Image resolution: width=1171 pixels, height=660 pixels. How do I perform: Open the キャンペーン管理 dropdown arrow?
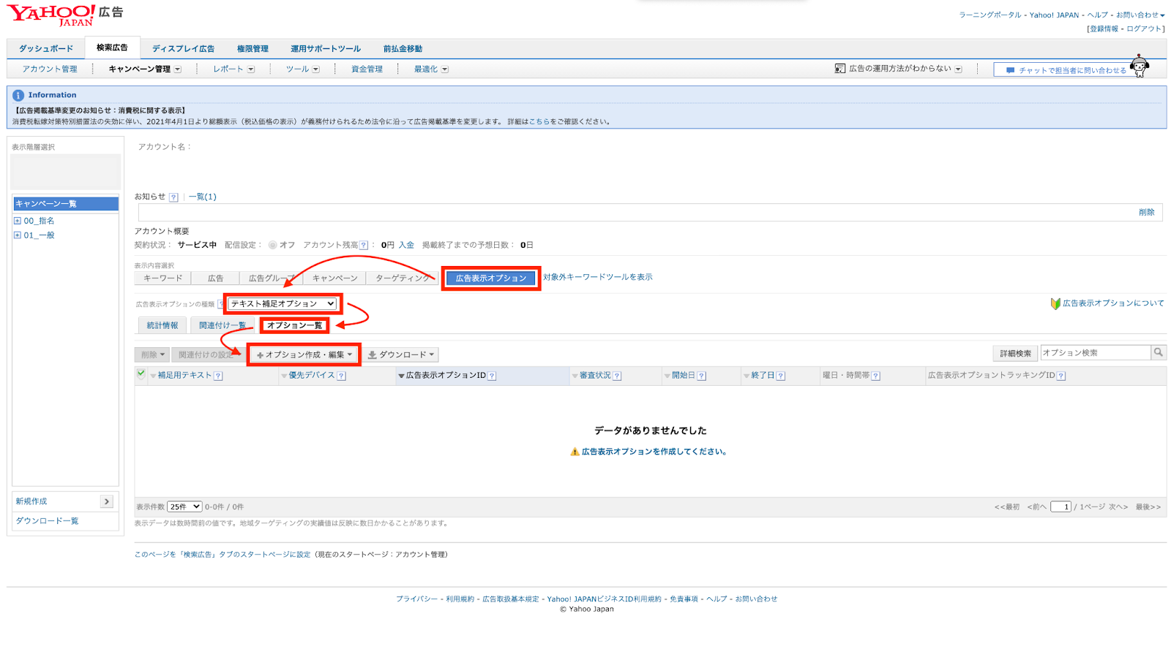tap(177, 69)
